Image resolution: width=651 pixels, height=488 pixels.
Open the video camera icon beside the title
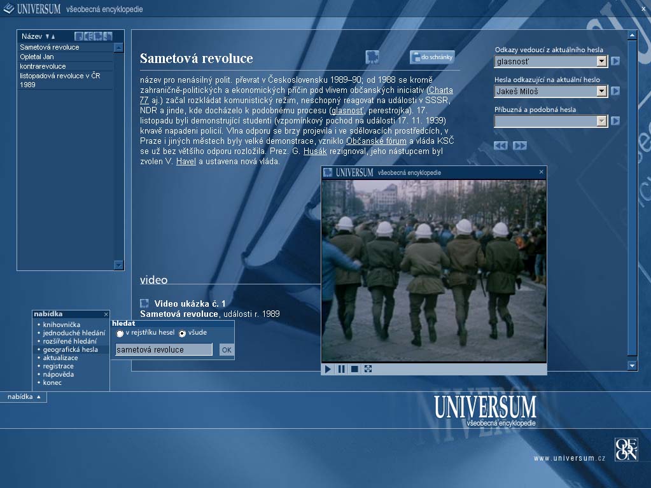pos(372,57)
